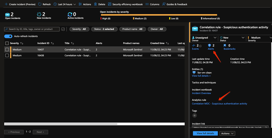Click the Next page button
Image resolution: width=272 pixels, height=138 pixels.
pyautogui.click(x=40, y=132)
